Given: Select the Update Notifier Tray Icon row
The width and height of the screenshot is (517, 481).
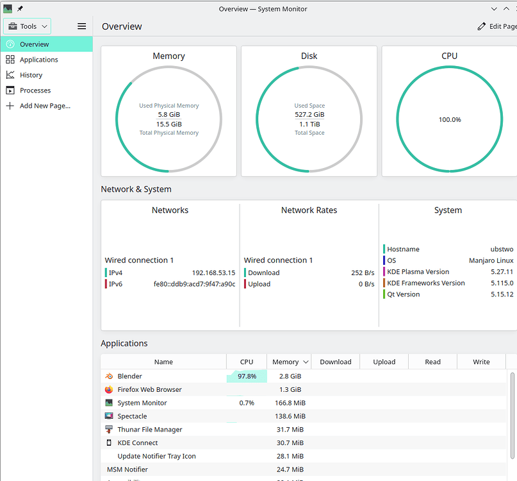Looking at the screenshot, I should 303,456.
